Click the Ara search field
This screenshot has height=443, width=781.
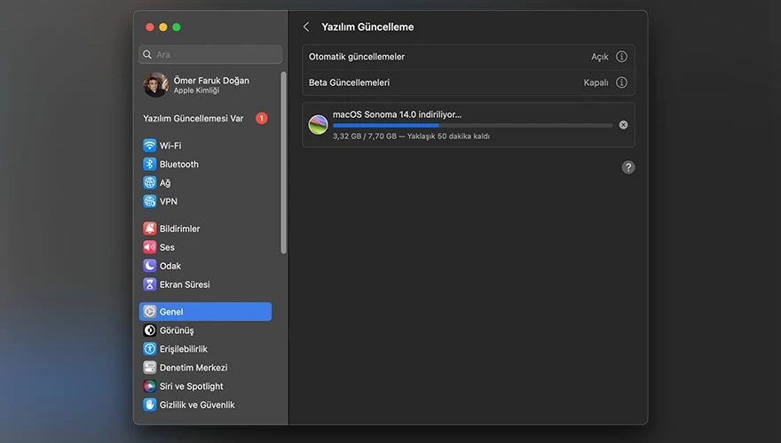coord(210,55)
